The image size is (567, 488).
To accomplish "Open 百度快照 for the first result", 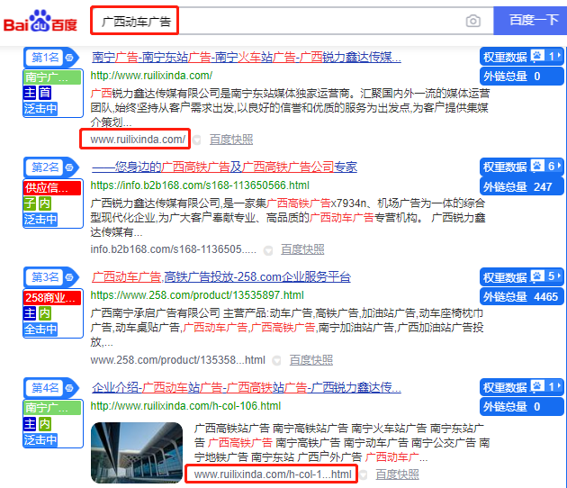I will point(231,140).
